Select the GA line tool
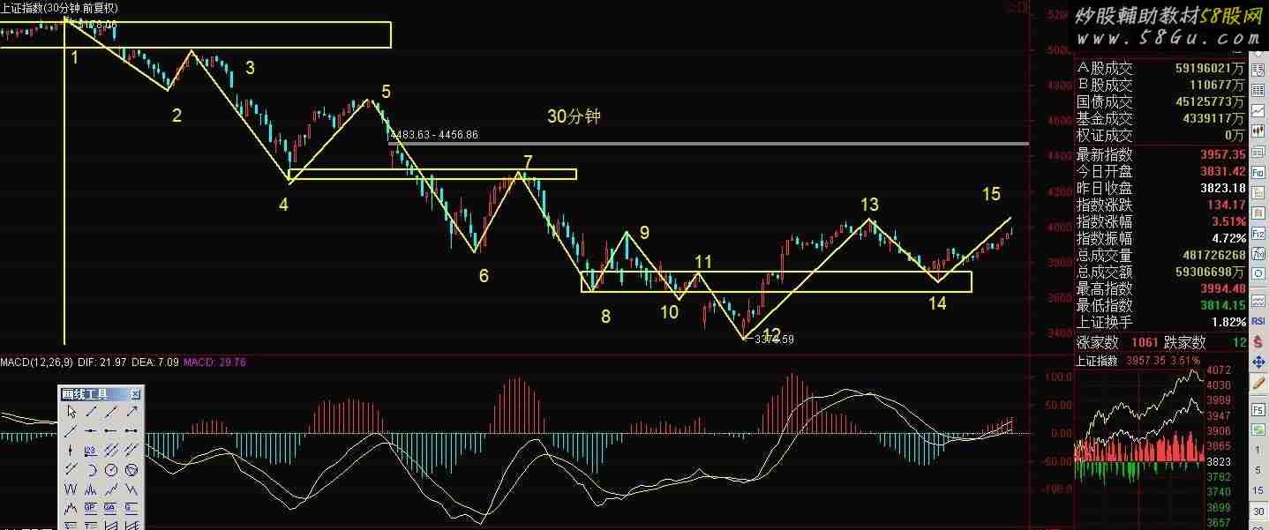This screenshot has height=530, width=1269. (111, 508)
